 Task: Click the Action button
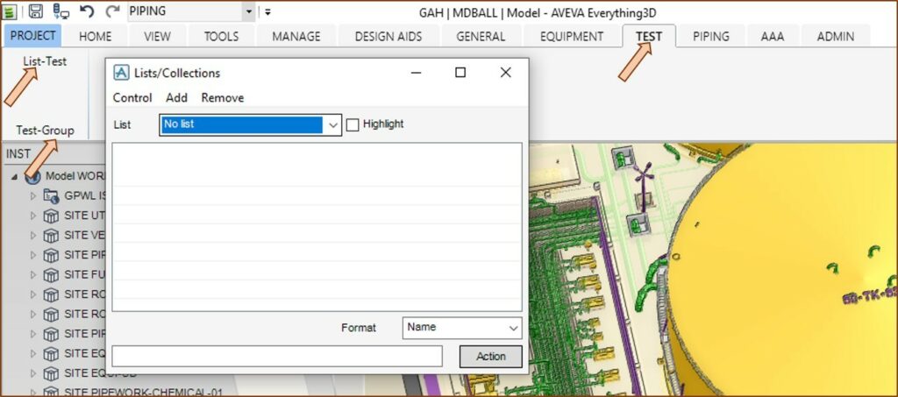[491, 357]
